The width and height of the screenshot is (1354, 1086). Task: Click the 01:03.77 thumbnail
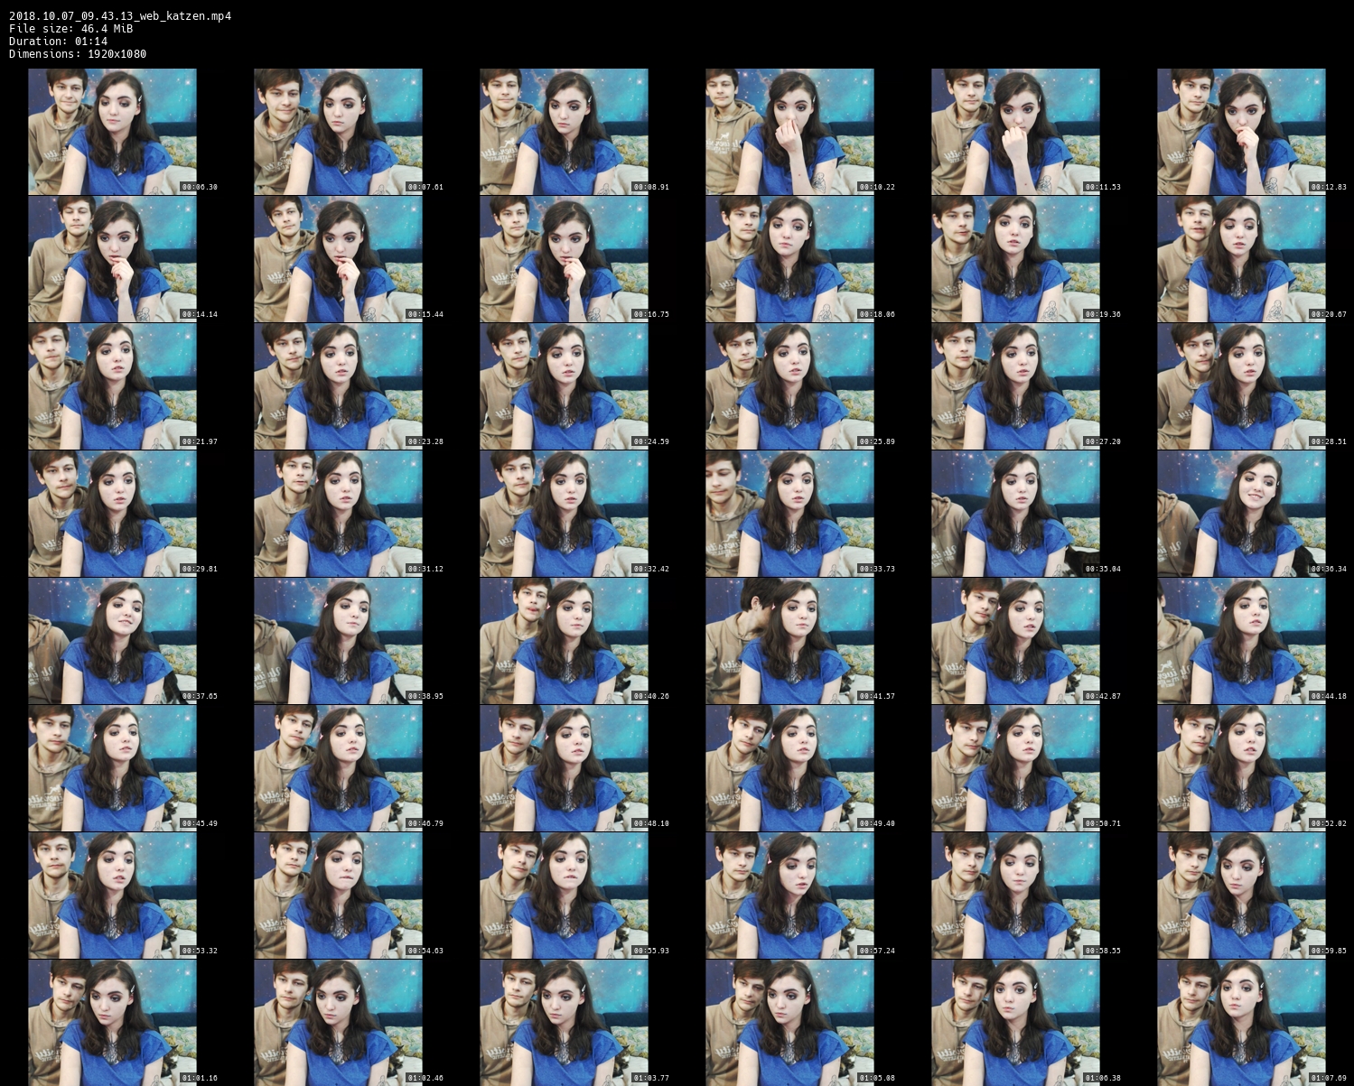coord(564,1023)
